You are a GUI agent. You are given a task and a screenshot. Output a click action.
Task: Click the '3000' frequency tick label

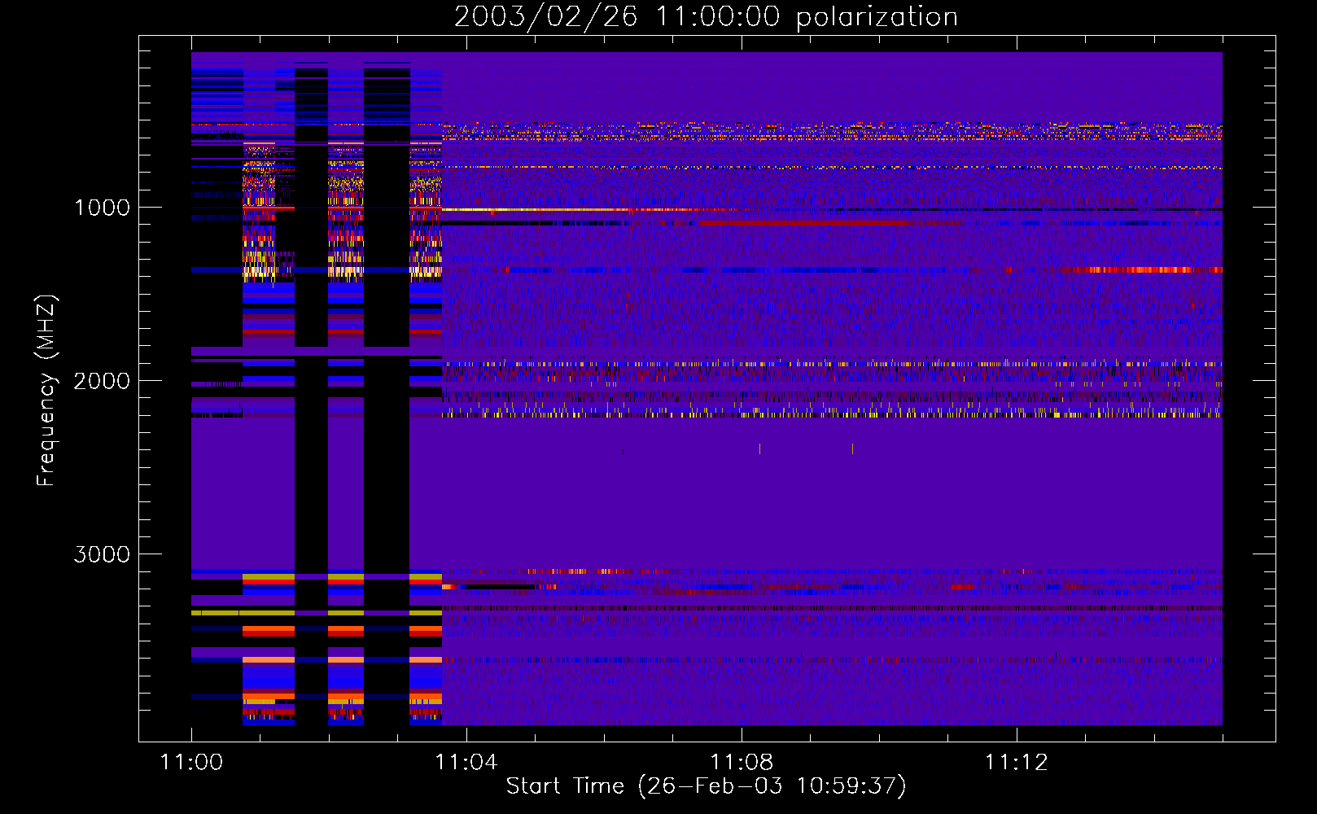[102, 554]
